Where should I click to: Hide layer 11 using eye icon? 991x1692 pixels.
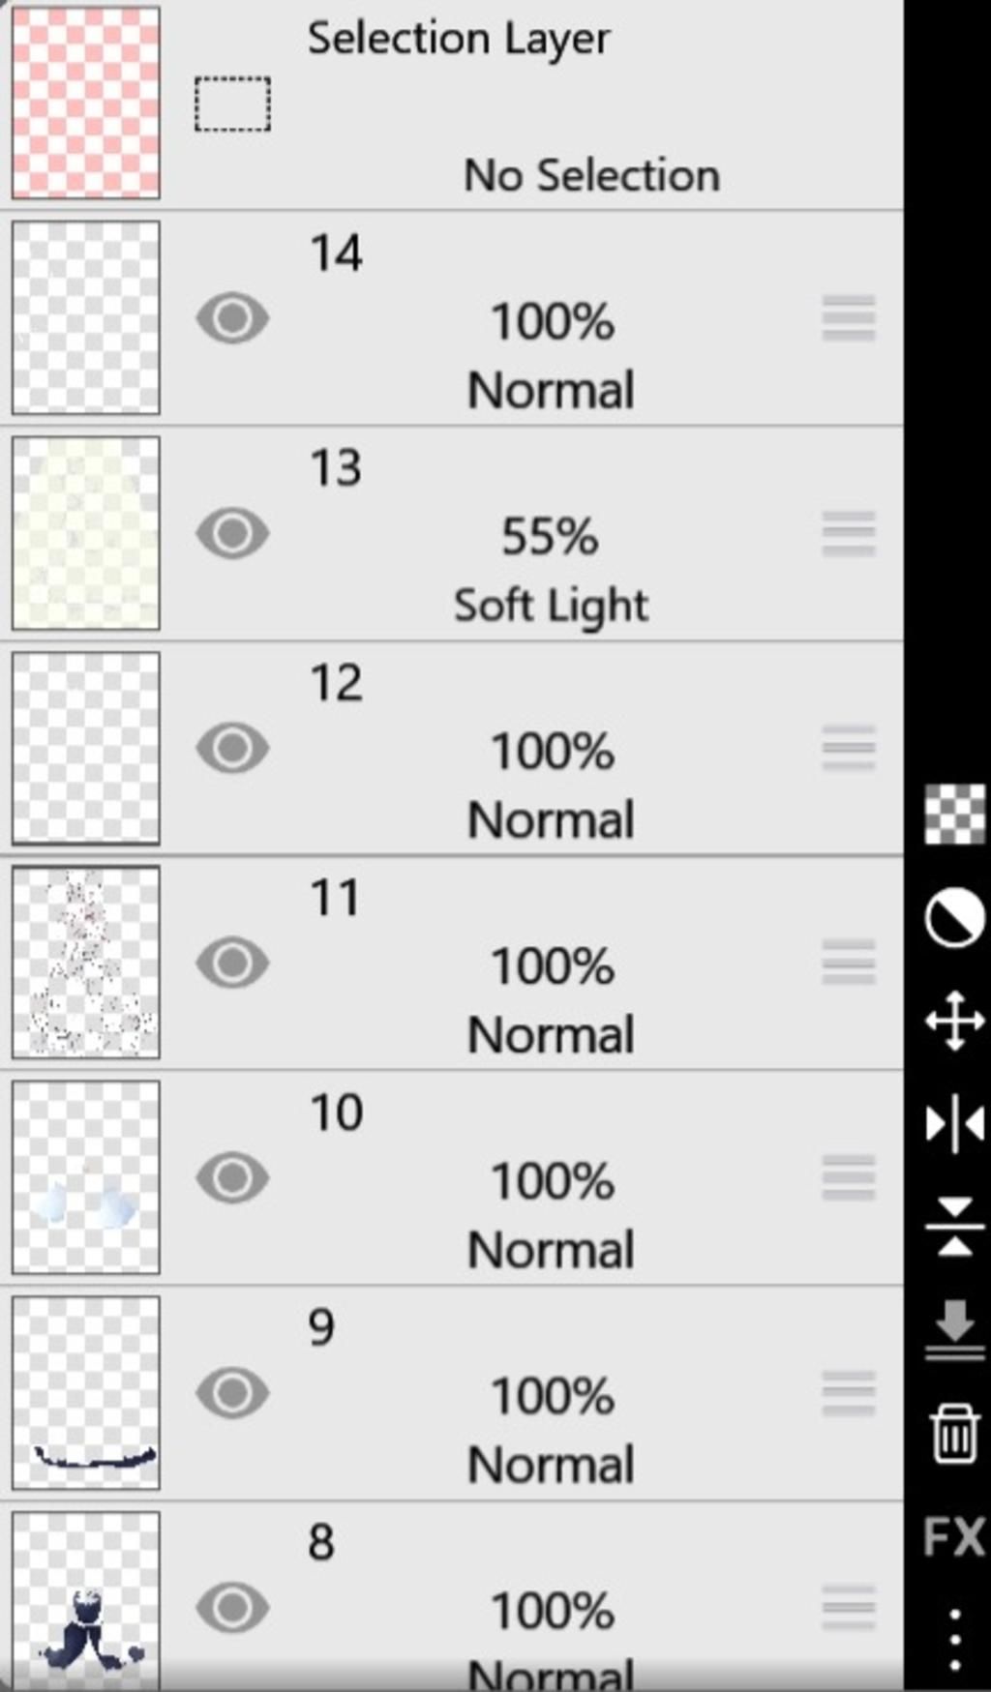point(232,963)
